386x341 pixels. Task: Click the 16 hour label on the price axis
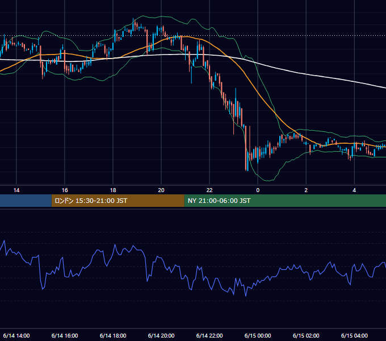click(65, 190)
